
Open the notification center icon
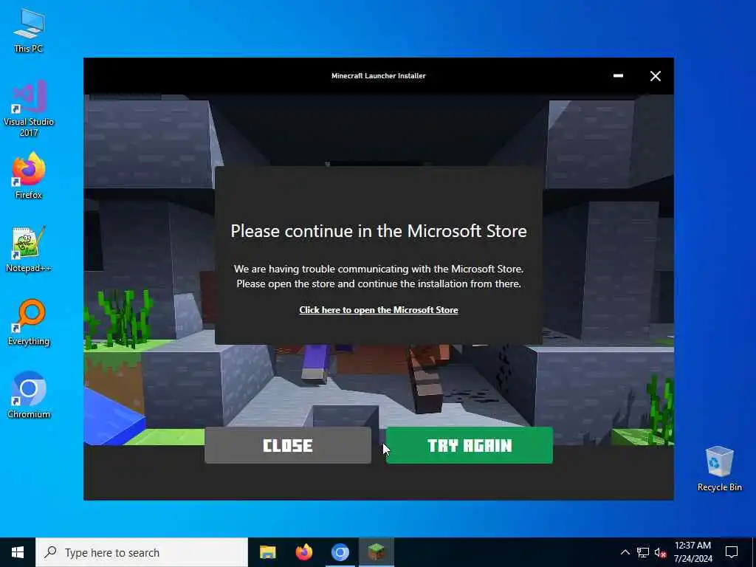(x=732, y=552)
